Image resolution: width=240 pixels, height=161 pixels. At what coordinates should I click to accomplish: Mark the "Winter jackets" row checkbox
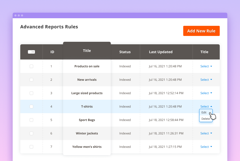coord(31,133)
